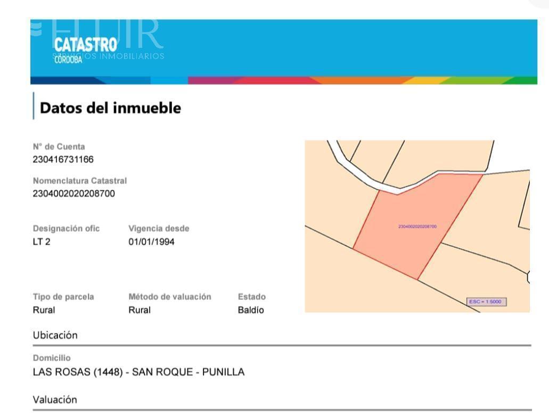The height and width of the screenshot is (418, 549).
Task: Select the 'Método de valuación' label
Action: [x=170, y=297]
